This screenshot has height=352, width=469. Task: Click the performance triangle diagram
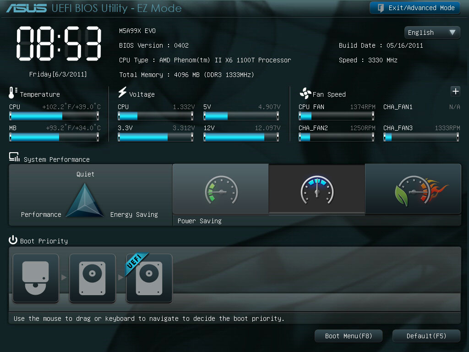(85, 200)
